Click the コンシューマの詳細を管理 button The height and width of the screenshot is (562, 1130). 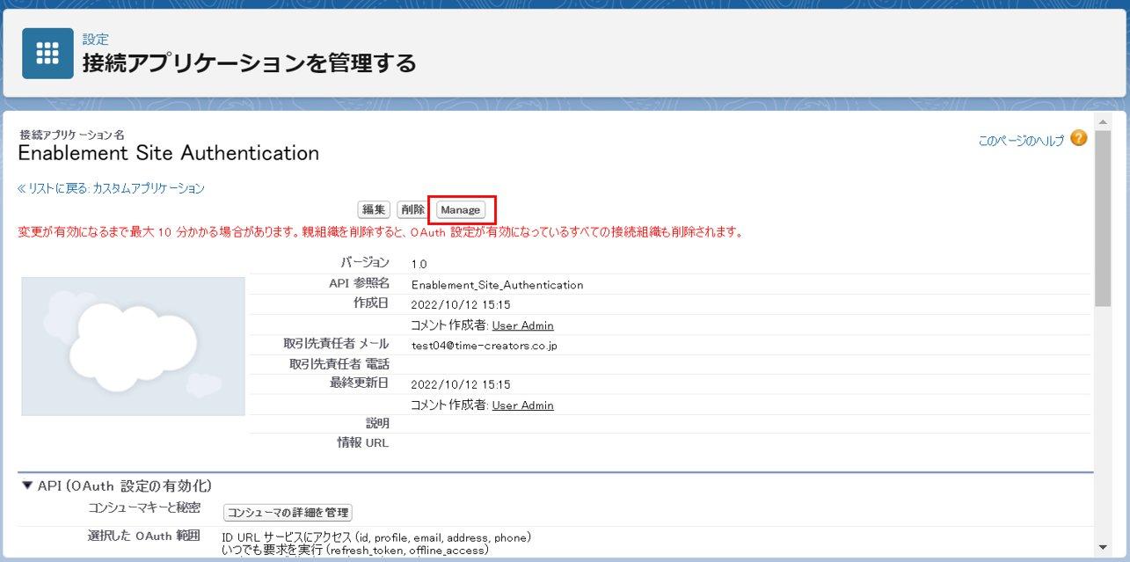(x=288, y=513)
